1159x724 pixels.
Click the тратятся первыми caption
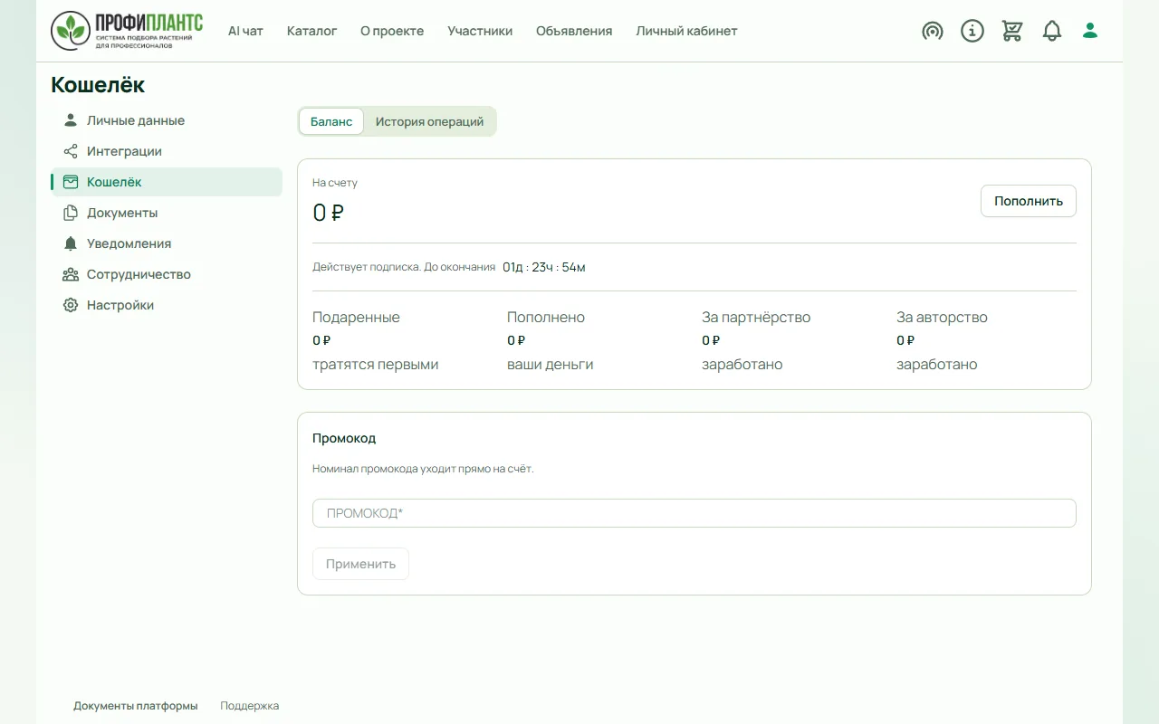(x=376, y=365)
